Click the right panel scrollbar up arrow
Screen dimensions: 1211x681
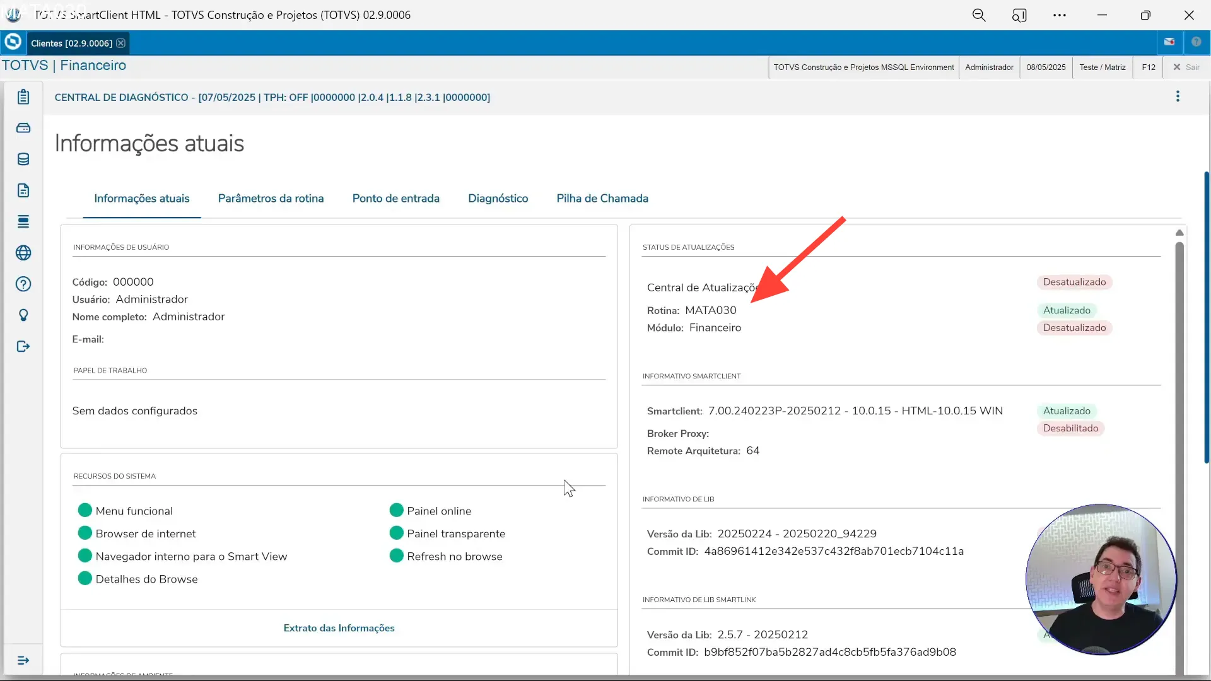tap(1179, 233)
